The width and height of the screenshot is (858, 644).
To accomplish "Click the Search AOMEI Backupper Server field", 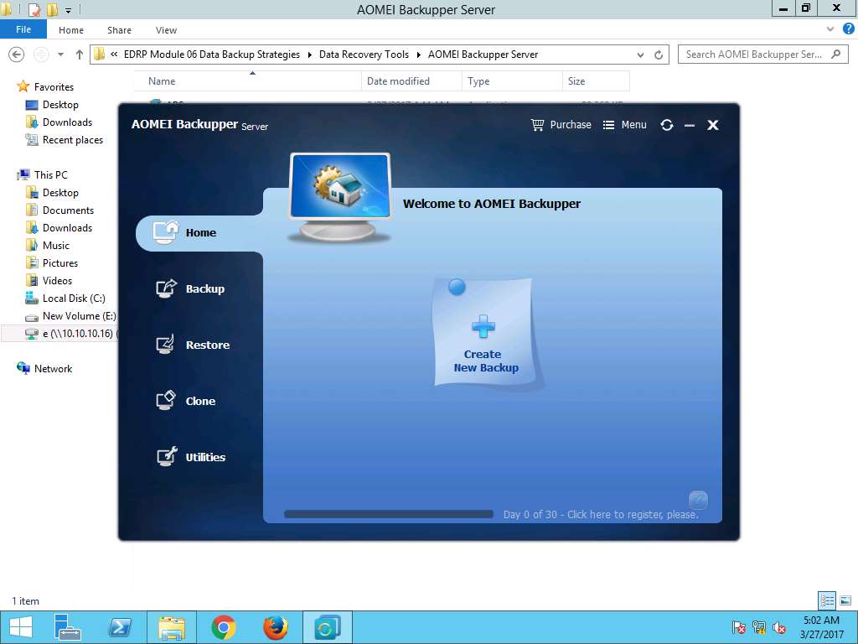I will coord(762,55).
